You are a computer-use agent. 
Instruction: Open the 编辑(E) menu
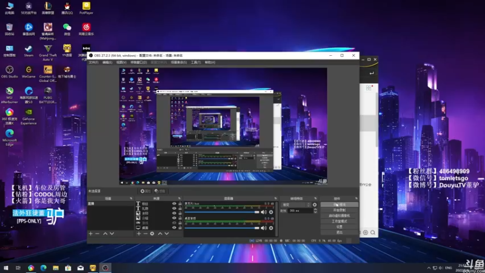coord(107,62)
